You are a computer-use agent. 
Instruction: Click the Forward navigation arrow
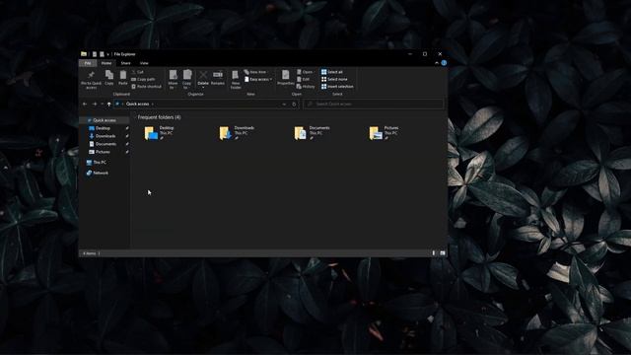pyautogui.click(x=95, y=104)
